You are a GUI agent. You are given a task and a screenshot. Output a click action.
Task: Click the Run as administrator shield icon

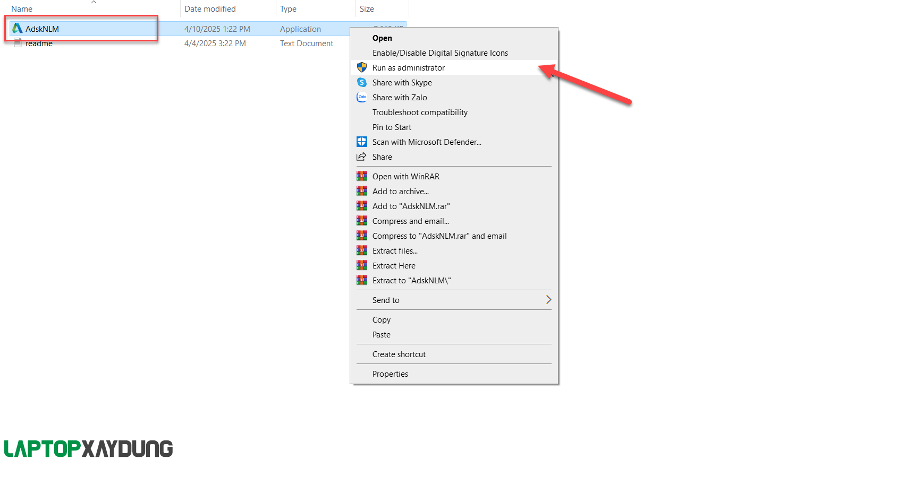[x=362, y=67]
